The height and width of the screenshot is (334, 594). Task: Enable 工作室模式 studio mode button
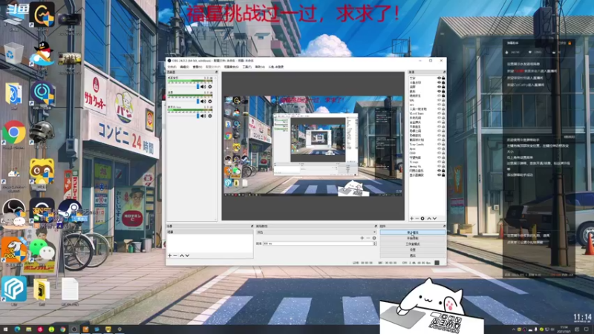[413, 244]
